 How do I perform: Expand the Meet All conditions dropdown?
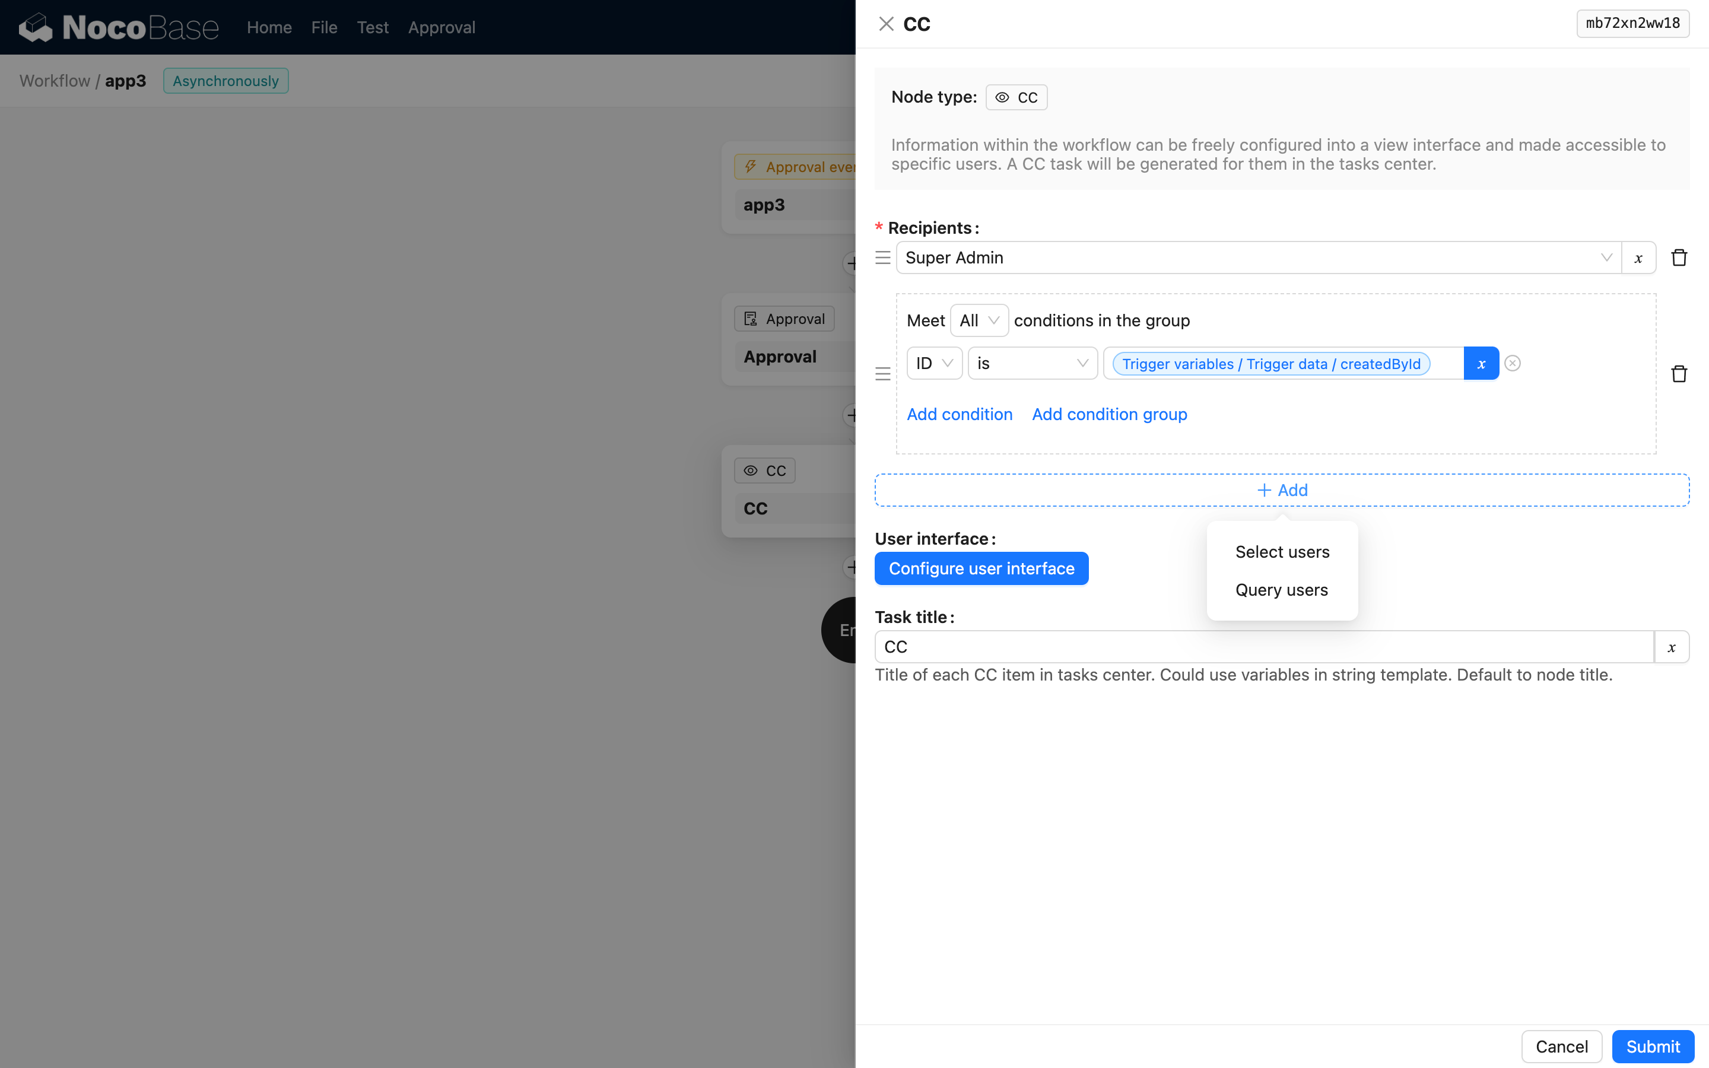979,320
